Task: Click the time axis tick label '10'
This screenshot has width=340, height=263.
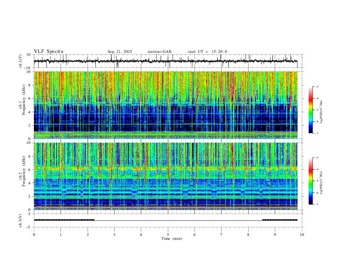Action: point(302,235)
